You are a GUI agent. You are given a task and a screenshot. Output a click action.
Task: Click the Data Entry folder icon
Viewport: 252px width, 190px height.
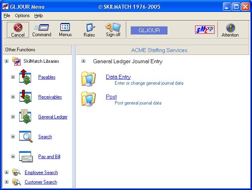coord(88,79)
